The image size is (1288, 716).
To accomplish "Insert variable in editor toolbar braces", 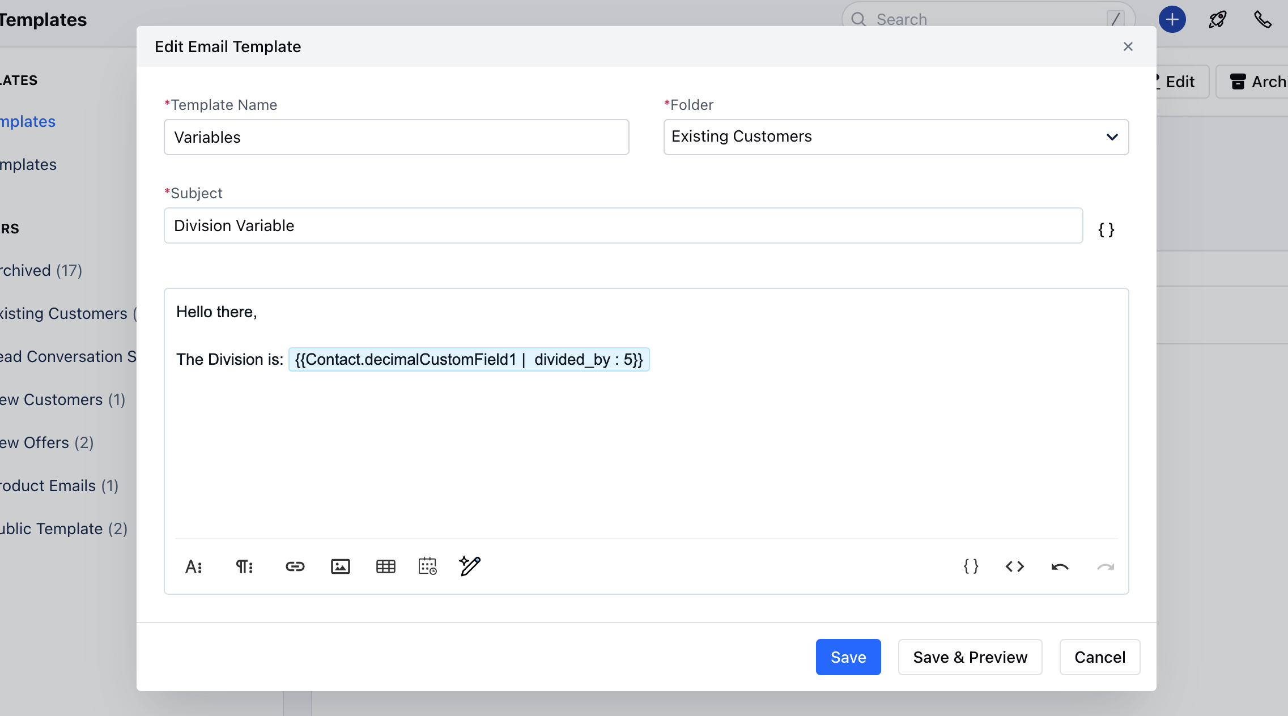I will point(971,566).
